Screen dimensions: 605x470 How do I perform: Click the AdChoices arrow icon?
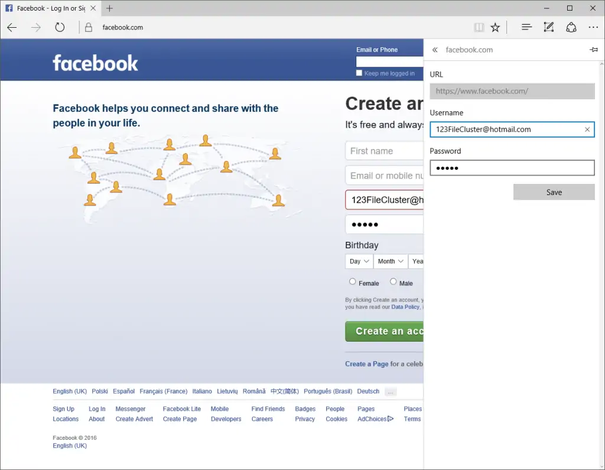(x=391, y=419)
